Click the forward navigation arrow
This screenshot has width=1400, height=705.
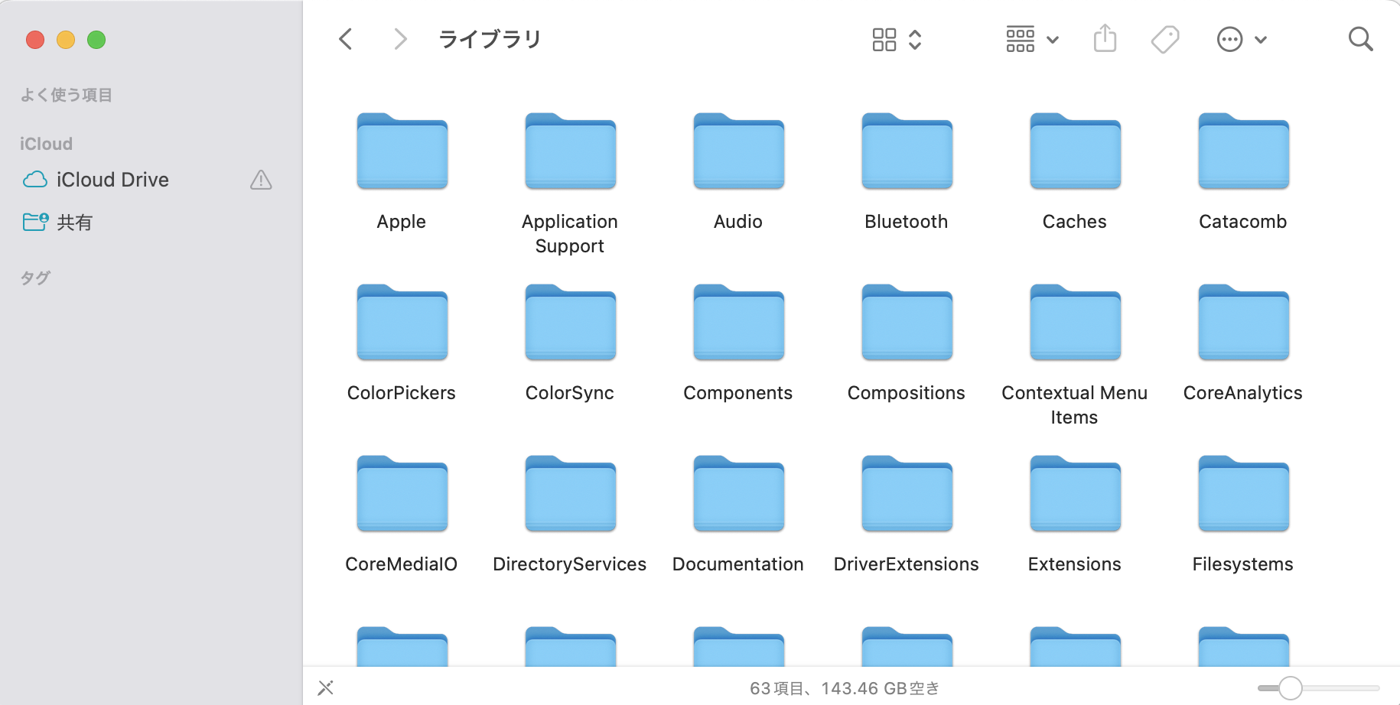pyautogui.click(x=400, y=38)
